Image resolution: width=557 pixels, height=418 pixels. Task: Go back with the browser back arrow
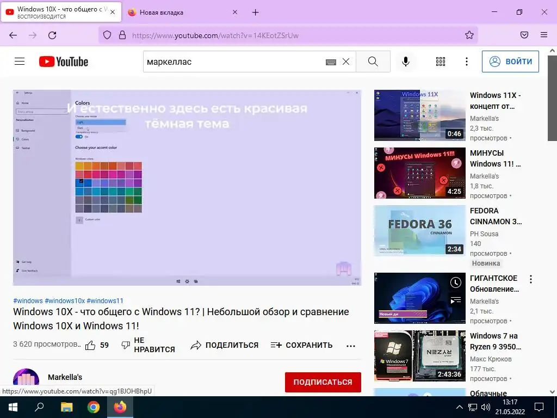[13, 35]
